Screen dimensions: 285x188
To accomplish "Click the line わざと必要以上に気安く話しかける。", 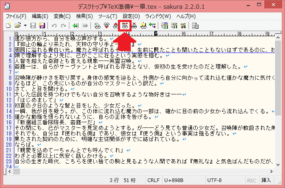I will click(x=62, y=156).
